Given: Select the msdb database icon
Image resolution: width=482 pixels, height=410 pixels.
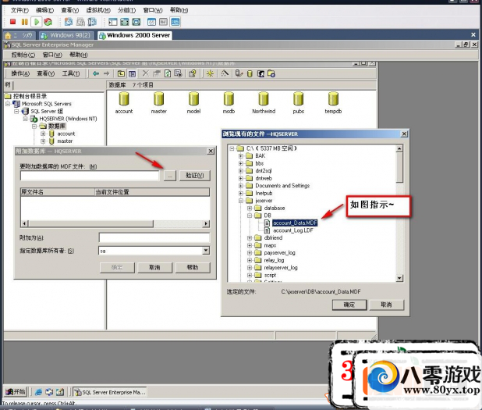Looking at the screenshot, I should point(229,103).
